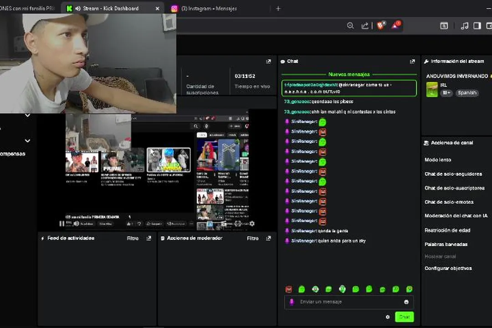This screenshot has height=328, width=492.
Task: Click the highlighted blue-hair video thumbnail
Action: pos(169,160)
